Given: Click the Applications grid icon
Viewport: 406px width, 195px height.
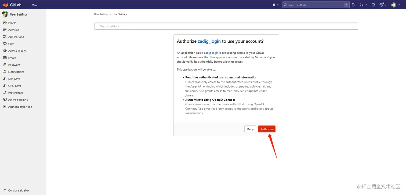Looking at the screenshot, I should [5, 37].
